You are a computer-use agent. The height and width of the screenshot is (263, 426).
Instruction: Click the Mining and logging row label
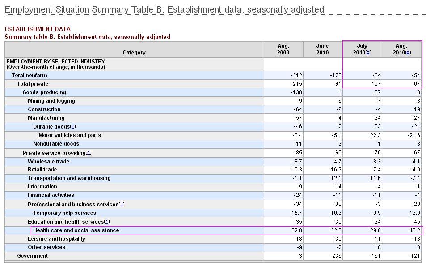[x=51, y=101]
